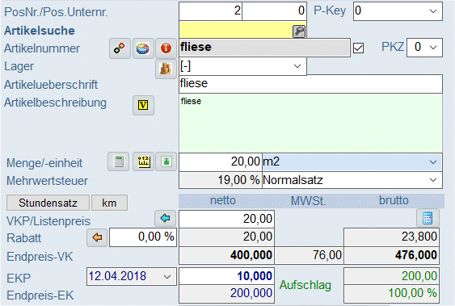Click the yellow V icon beside Artikelbeschreibung
Screen dimensions: 455x306
tap(143, 105)
